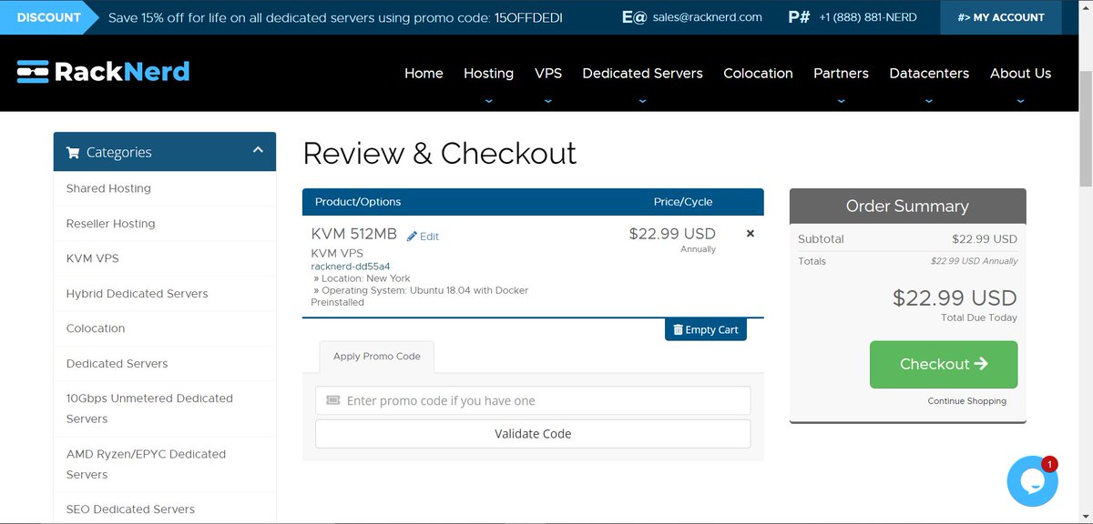Collapse the Categories panel chevron

(258, 150)
